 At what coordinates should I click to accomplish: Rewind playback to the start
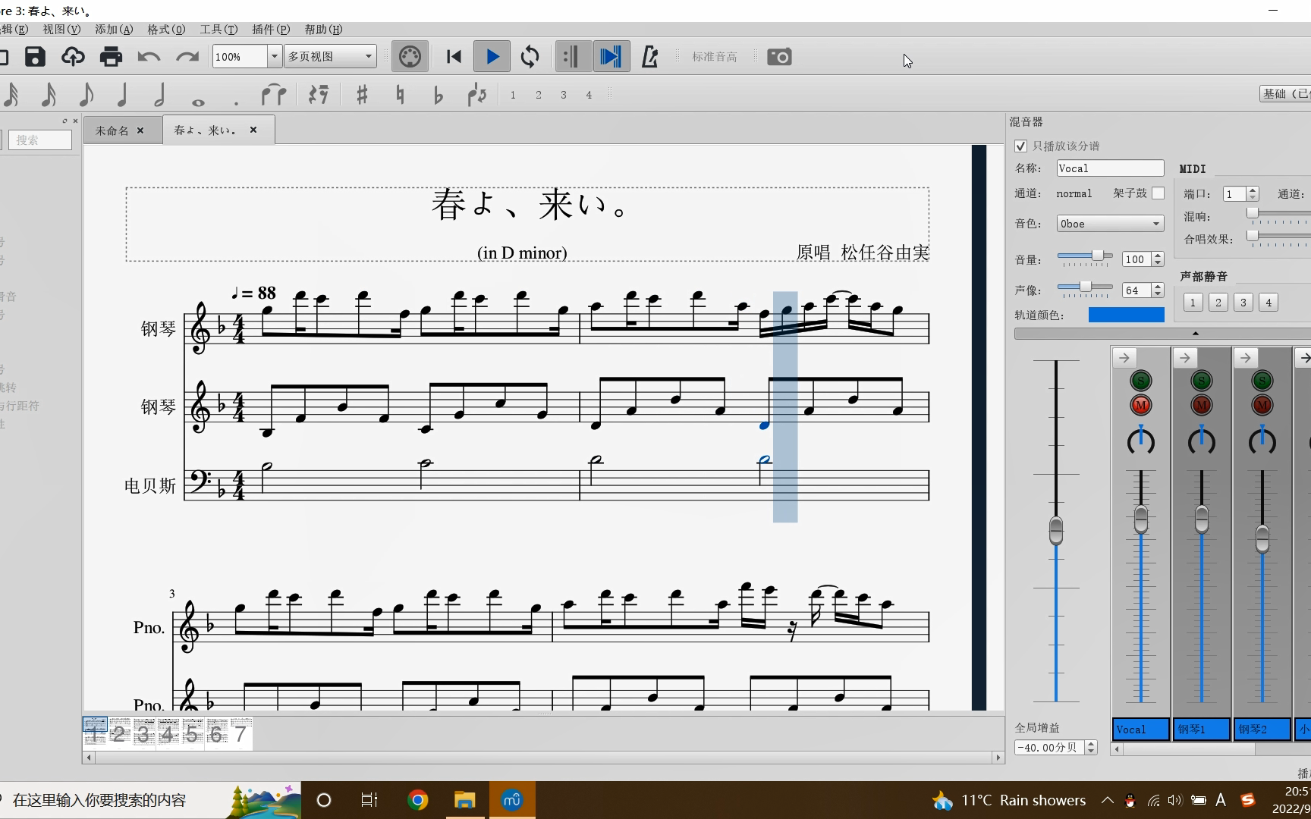[x=454, y=57]
